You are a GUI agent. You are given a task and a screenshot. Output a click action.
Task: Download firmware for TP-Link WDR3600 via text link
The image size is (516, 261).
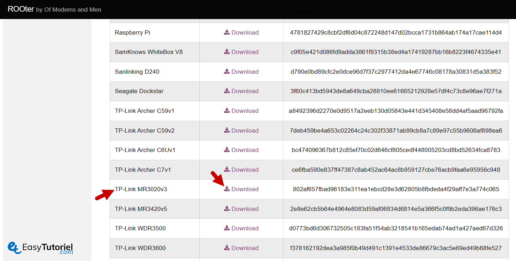click(245, 248)
